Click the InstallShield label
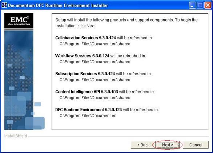Viewport: 213px width, 153px height. pyautogui.click(x=16, y=136)
